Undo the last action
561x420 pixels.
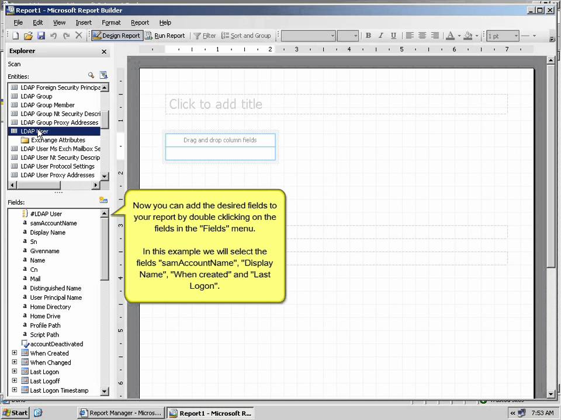point(54,36)
